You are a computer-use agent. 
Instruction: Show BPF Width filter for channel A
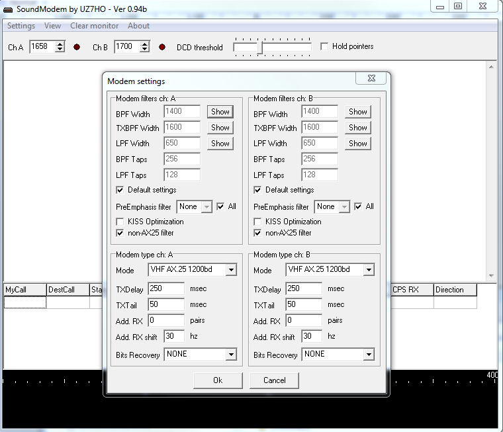(x=220, y=112)
